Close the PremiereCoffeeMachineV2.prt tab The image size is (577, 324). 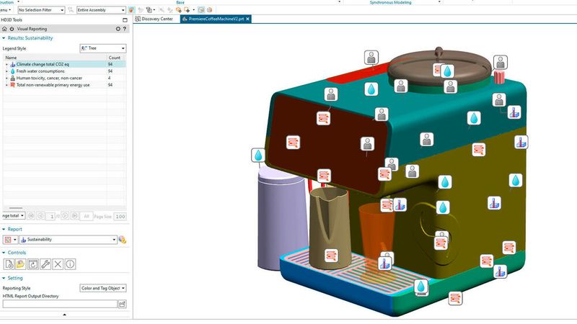tap(247, 19)
